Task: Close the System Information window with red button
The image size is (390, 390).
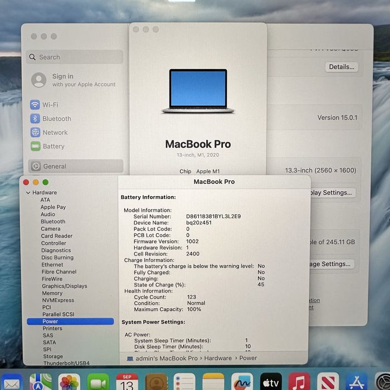Action: [x=26, y=182]
